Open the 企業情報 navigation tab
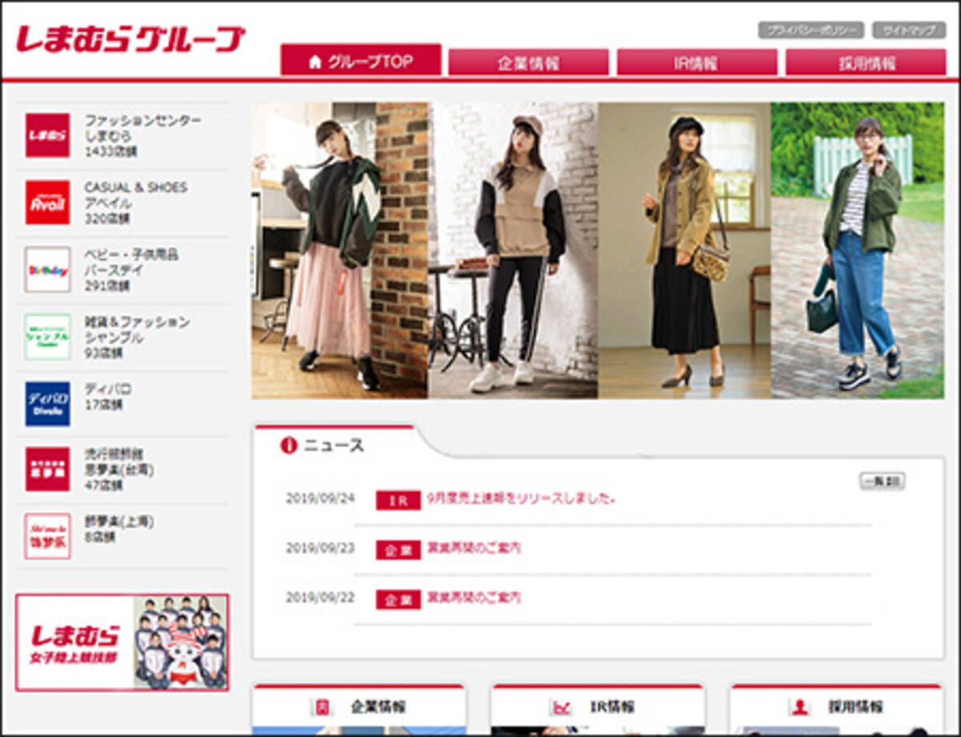Screen dimensions: 961x737 click(x=529, y=62)
